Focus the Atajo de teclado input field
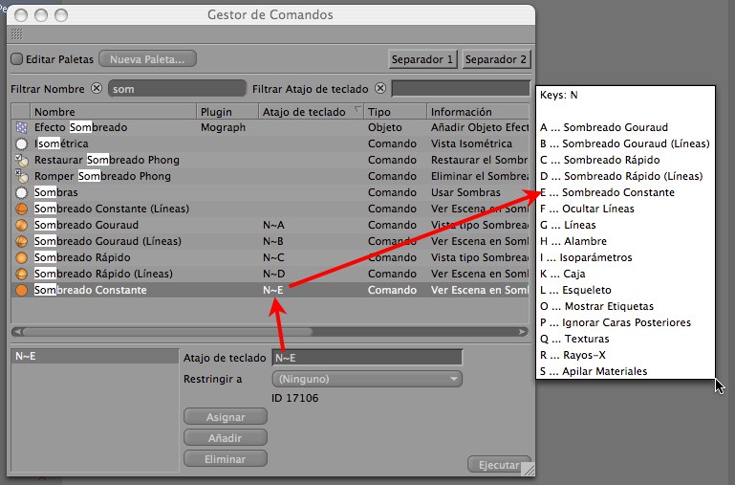This screenshot has width=735, height=485. (x=367, y=358)
